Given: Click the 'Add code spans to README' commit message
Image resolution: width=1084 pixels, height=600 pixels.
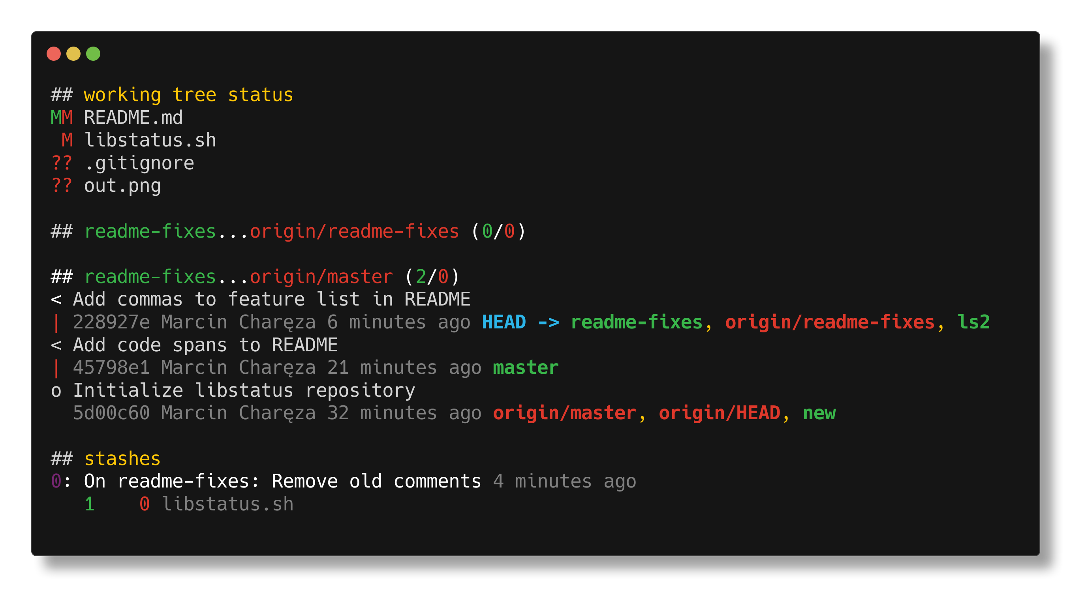Looking at the screenshot, I should click(205, 345).
